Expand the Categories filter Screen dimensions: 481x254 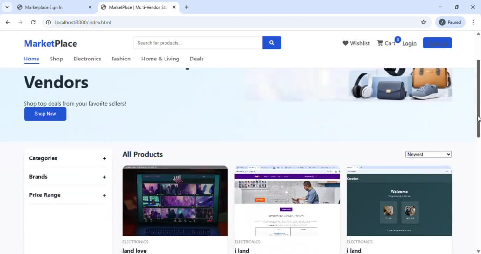pos(67,158)
